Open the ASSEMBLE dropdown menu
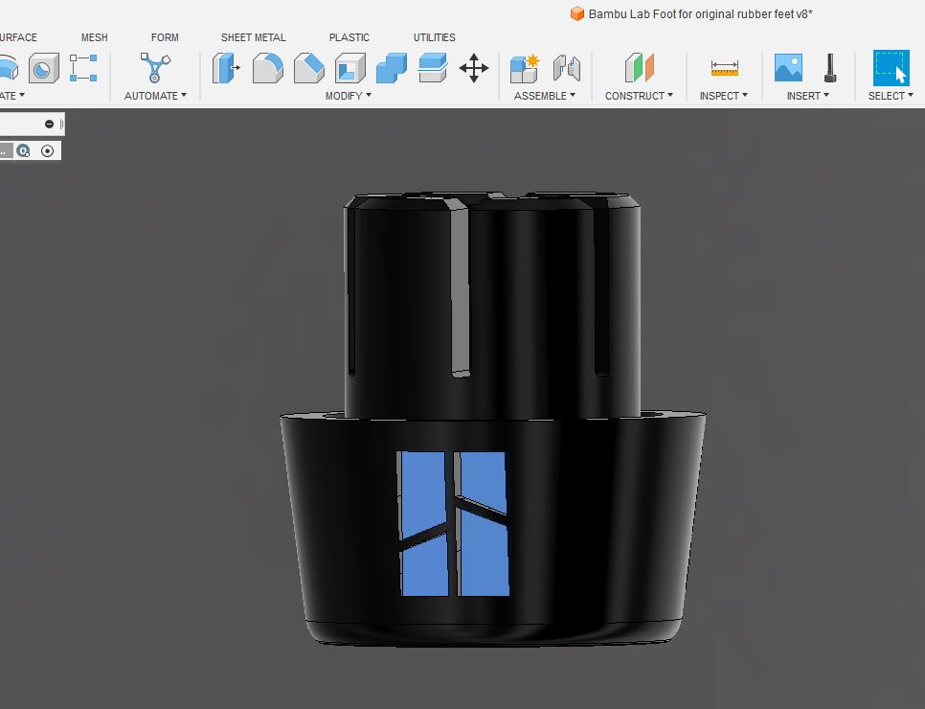925x709 pixels. (x=544, y=96)
